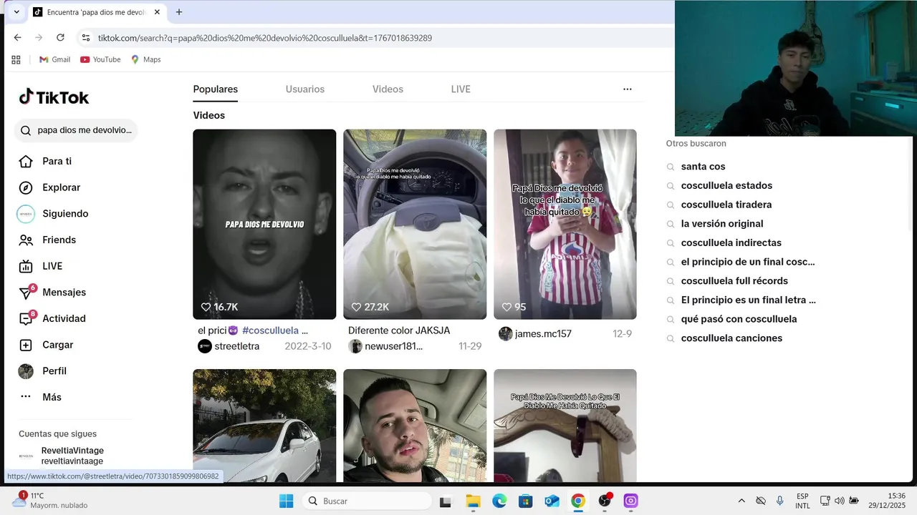Click the 27.2K likes heart
917x515 pixels.
pos(357,307)
